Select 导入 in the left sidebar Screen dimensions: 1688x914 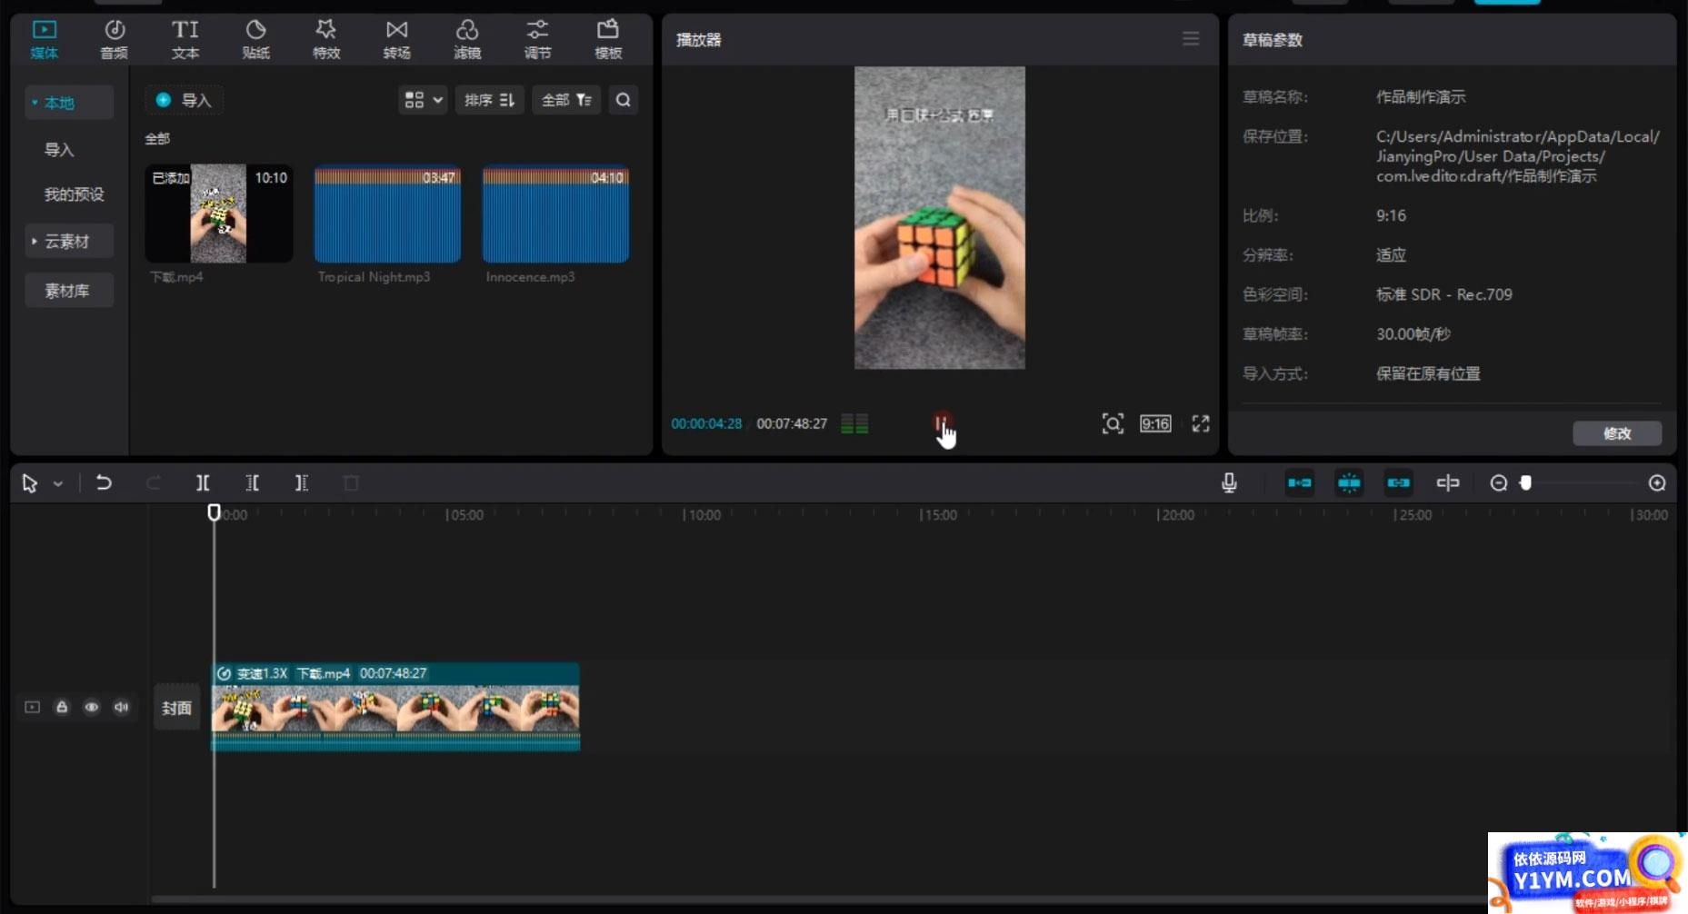pyautogui.click(x=60, y=150)
